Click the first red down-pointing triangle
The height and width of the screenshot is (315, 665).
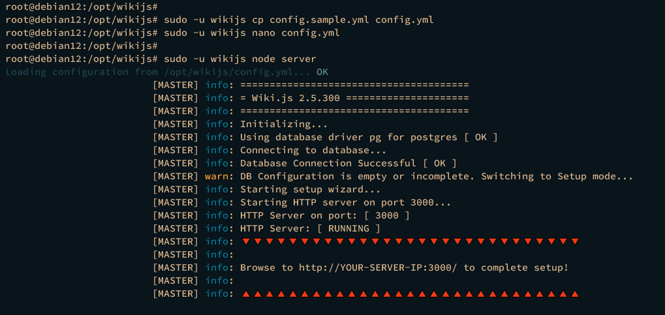245,242
